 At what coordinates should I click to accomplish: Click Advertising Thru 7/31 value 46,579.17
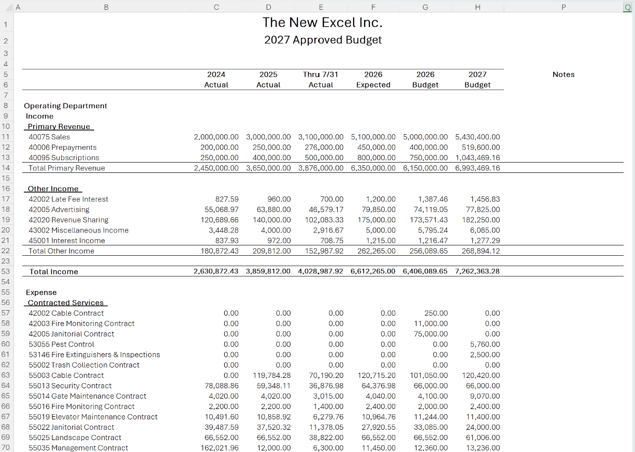click(x=326, y=209)
